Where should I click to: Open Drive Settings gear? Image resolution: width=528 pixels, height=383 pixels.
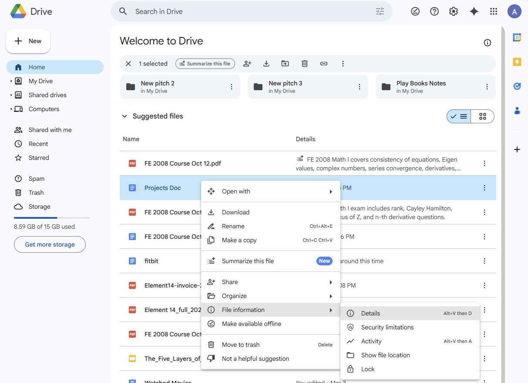[454, 12]
